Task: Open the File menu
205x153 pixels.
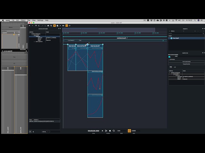Action: [x=13, y=20]
